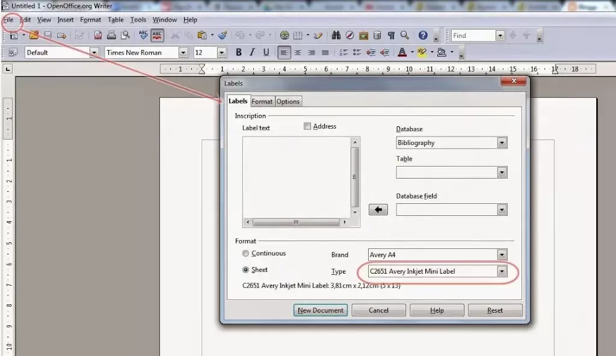Switch to the Options tab in Labels
The height and width of the screenshot is (356, 616).
(288, 102)
